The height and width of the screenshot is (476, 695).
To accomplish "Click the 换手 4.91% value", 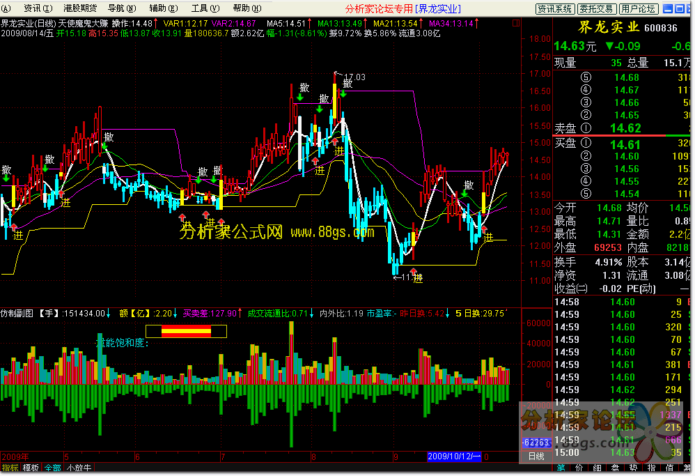I will pyautogui.click(x=609, y=262).
